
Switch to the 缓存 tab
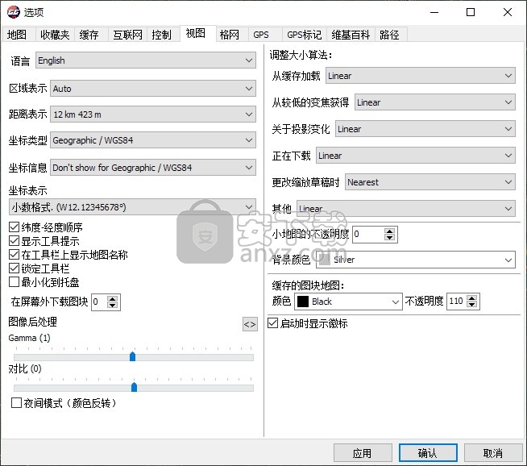[89, 35]
